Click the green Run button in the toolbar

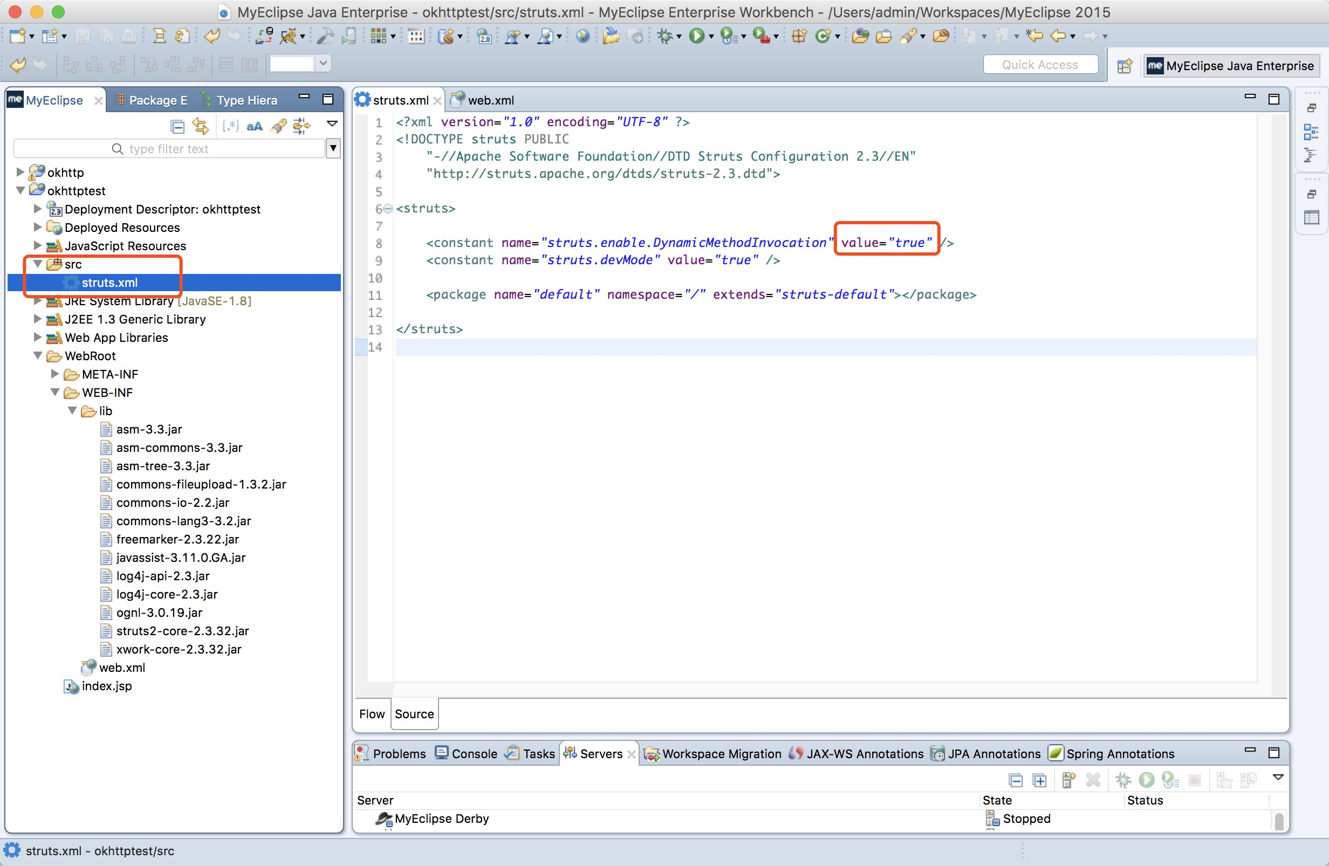(x=696, y=36)
